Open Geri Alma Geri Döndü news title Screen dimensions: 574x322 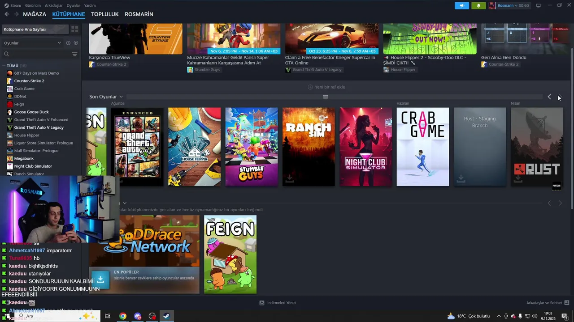504,58
